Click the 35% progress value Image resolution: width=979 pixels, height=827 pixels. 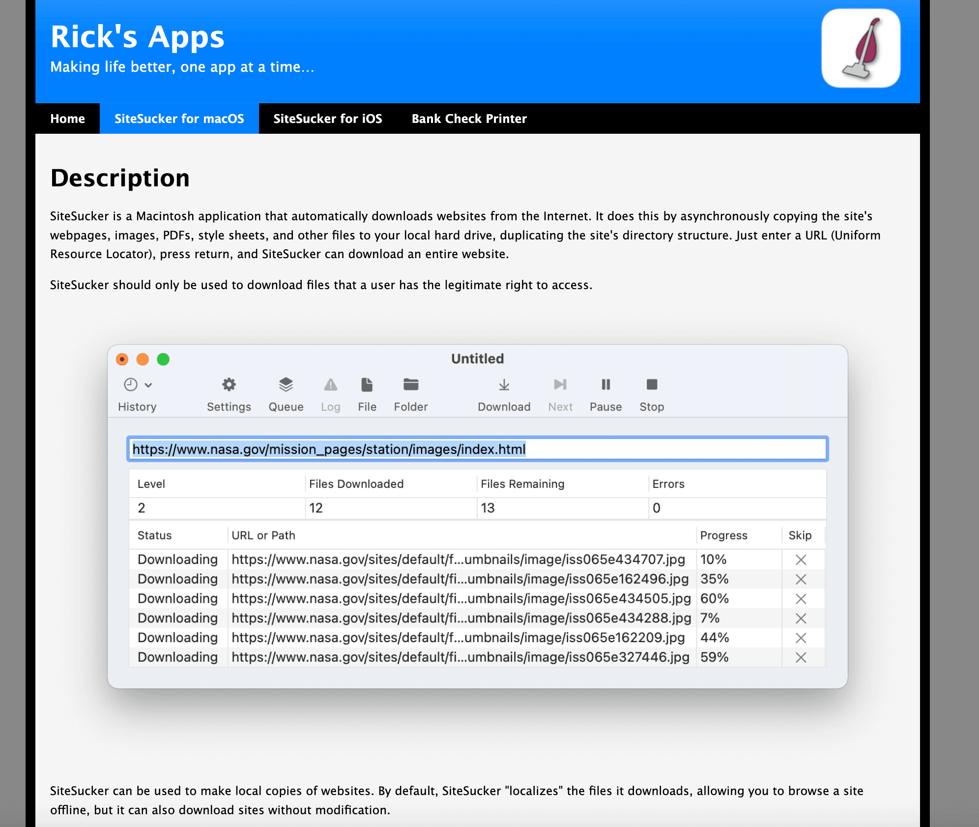[715, 579]
